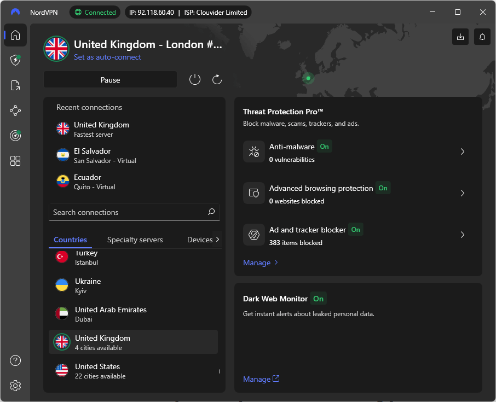Open the apps grid sidebar icon
496x402 pixels.
(x=15, y=161)
